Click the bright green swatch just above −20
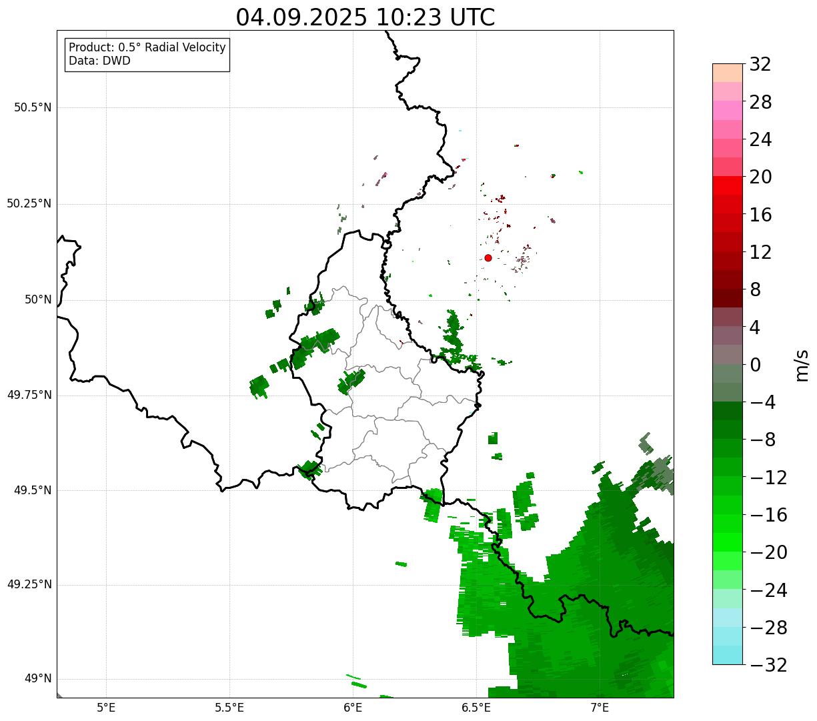 pyautogui.click(x=727, y=542)
